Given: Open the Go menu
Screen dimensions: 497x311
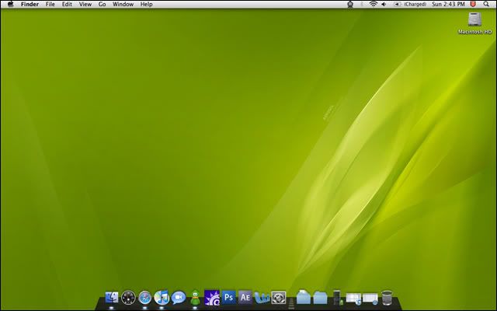Looking at the screenshot, I should (x=102, y=4).
